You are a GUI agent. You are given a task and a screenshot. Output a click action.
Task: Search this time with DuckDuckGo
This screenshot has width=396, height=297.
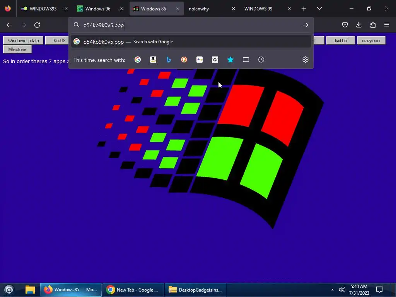point(184,60)
